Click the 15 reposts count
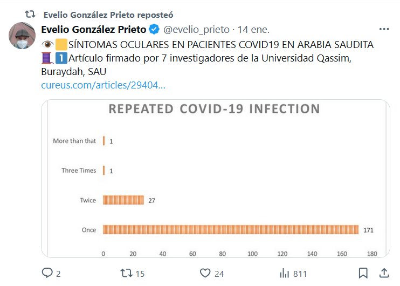This screenshot has height=286, width=400. [x=140, y=274]
